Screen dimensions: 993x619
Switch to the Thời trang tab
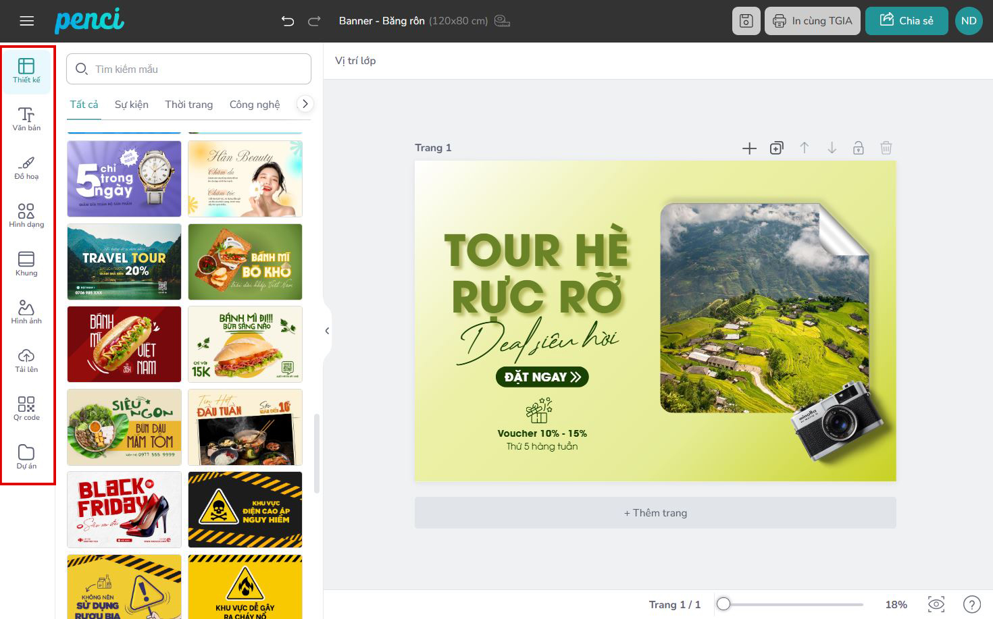[x=189, y=105]
